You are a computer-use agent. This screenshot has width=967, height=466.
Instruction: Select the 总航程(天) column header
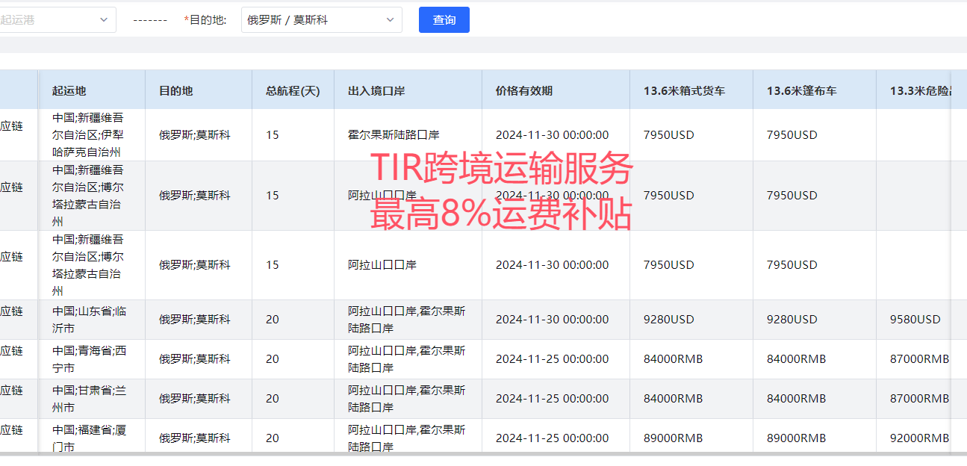click(x=293, y=90)
